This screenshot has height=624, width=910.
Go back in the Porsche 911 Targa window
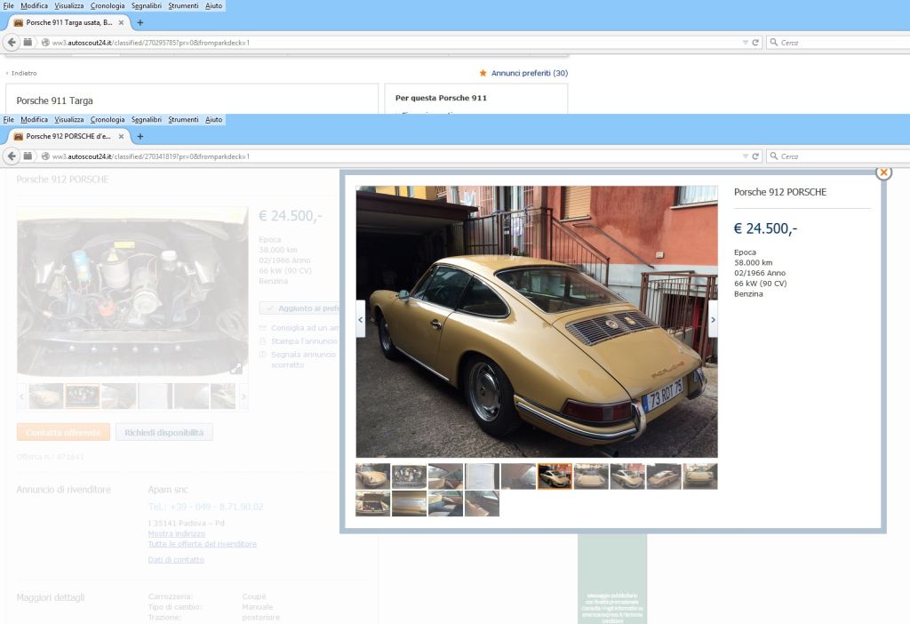(12, 43)
